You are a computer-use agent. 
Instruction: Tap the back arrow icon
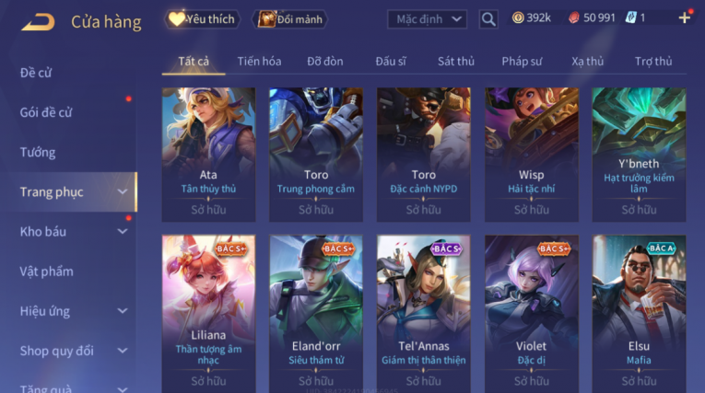(x=38, y=22)
